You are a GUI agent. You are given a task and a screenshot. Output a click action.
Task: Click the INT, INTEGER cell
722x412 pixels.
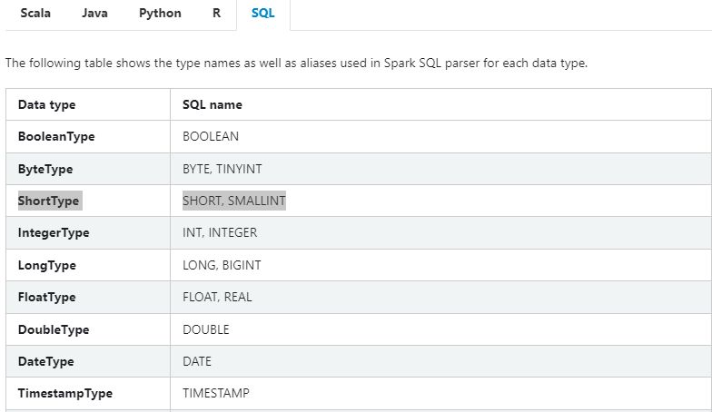(x=219, y=232)
